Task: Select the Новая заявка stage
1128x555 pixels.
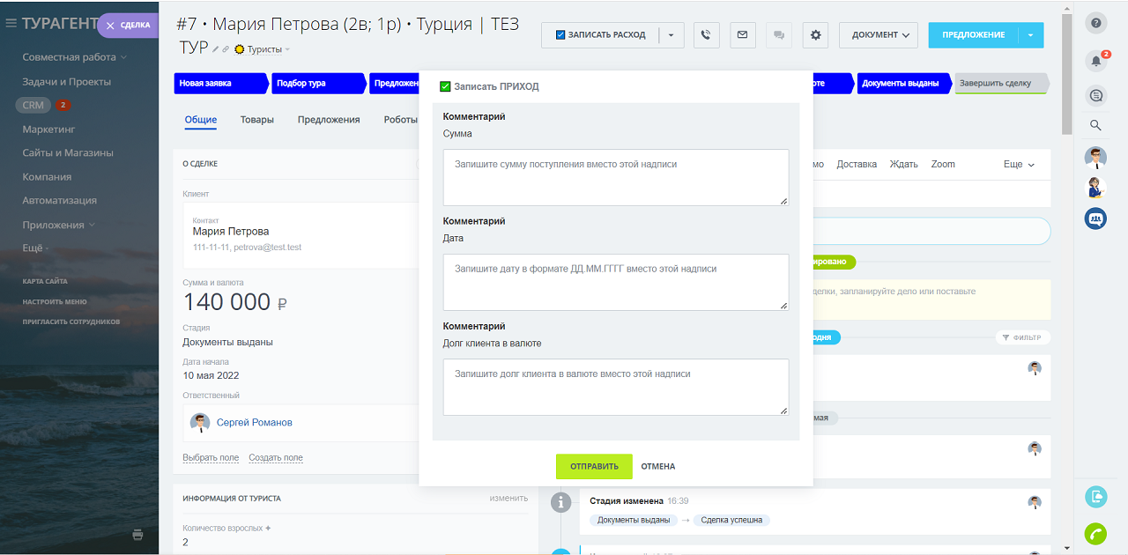Action: pos(219,84)
